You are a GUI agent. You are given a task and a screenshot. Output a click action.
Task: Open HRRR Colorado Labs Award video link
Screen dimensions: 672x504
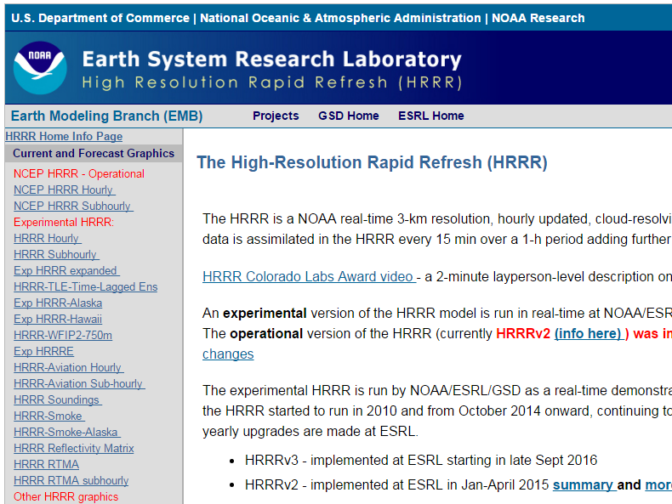[x=309, y=276]
